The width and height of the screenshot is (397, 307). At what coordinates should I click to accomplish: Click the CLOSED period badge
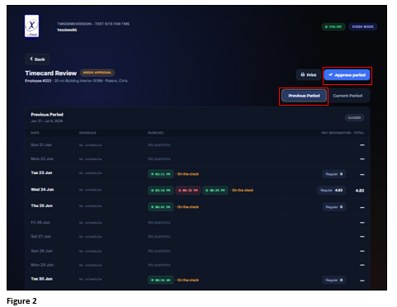pos(354,118)
